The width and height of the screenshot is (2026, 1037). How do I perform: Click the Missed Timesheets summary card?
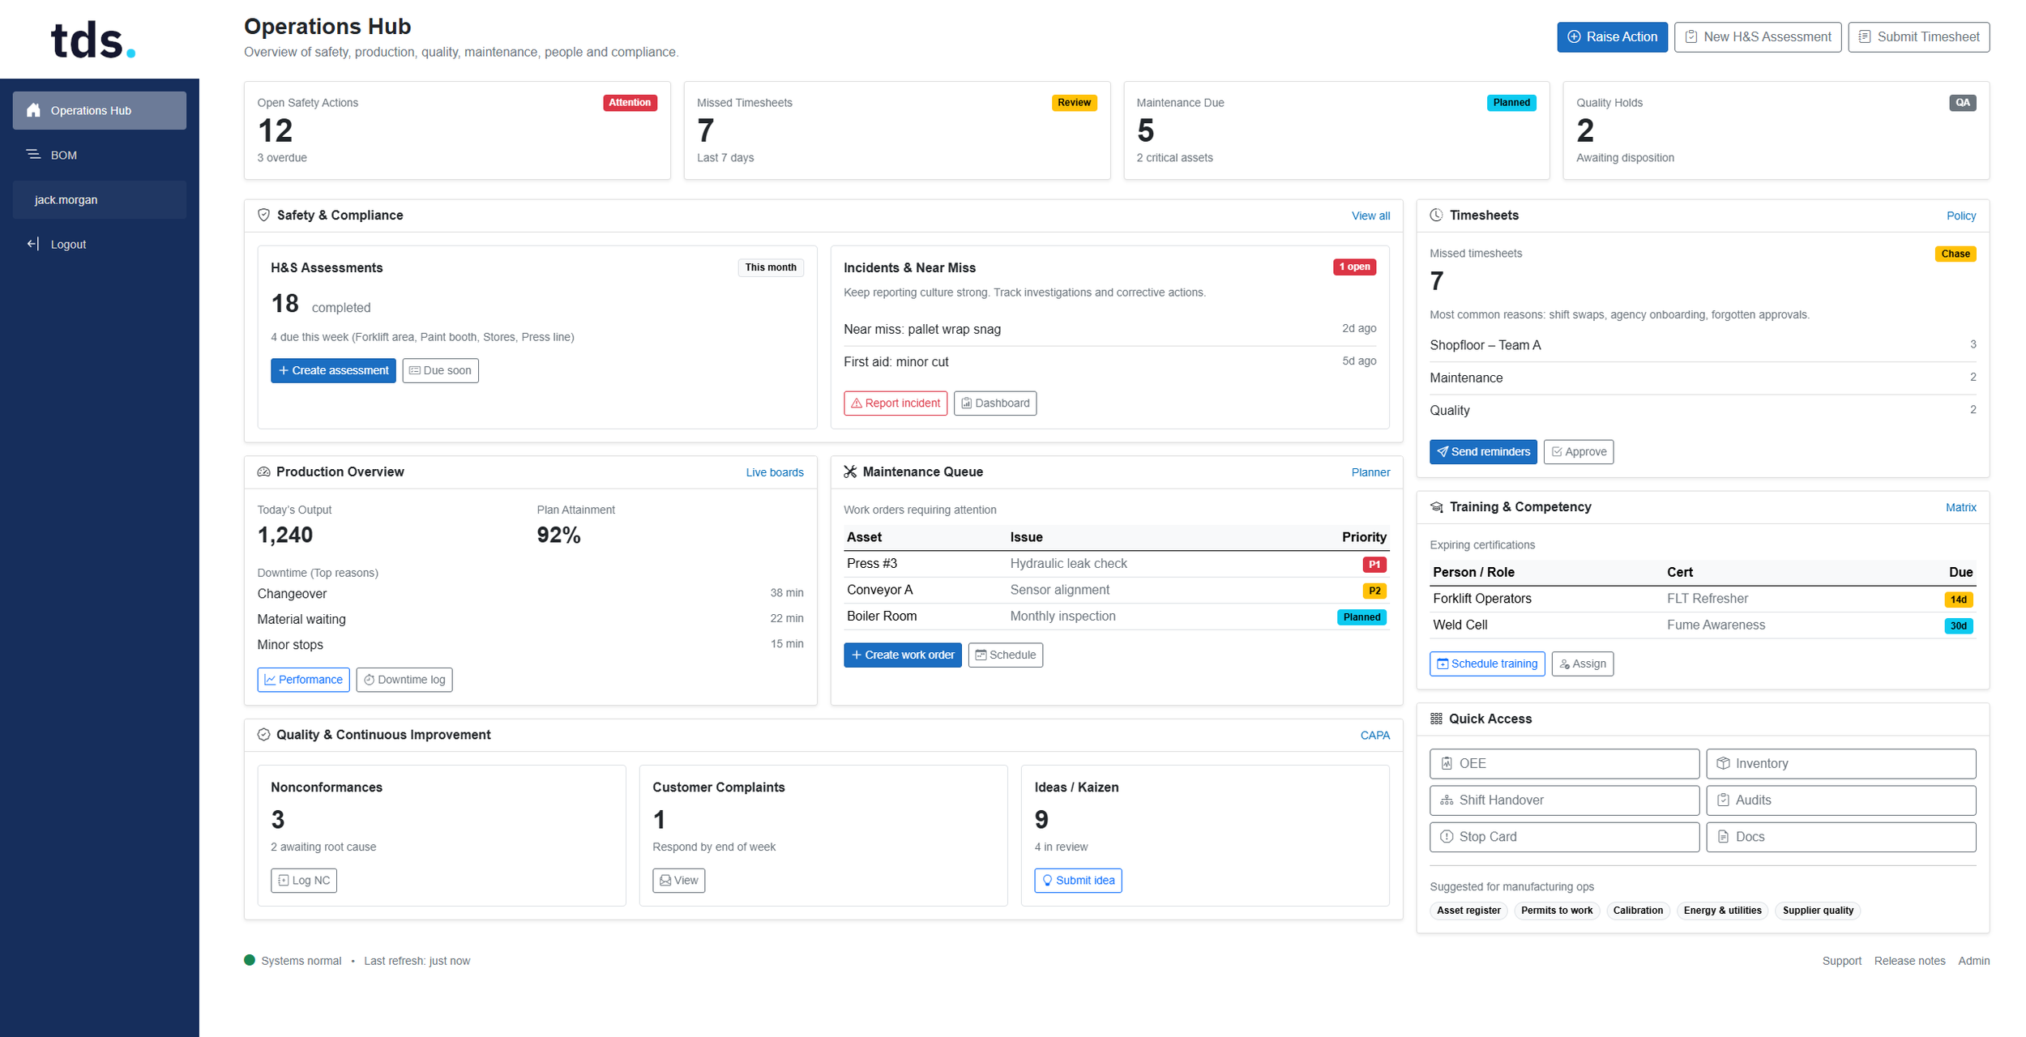pyautogui.click(x=896, y=130)
